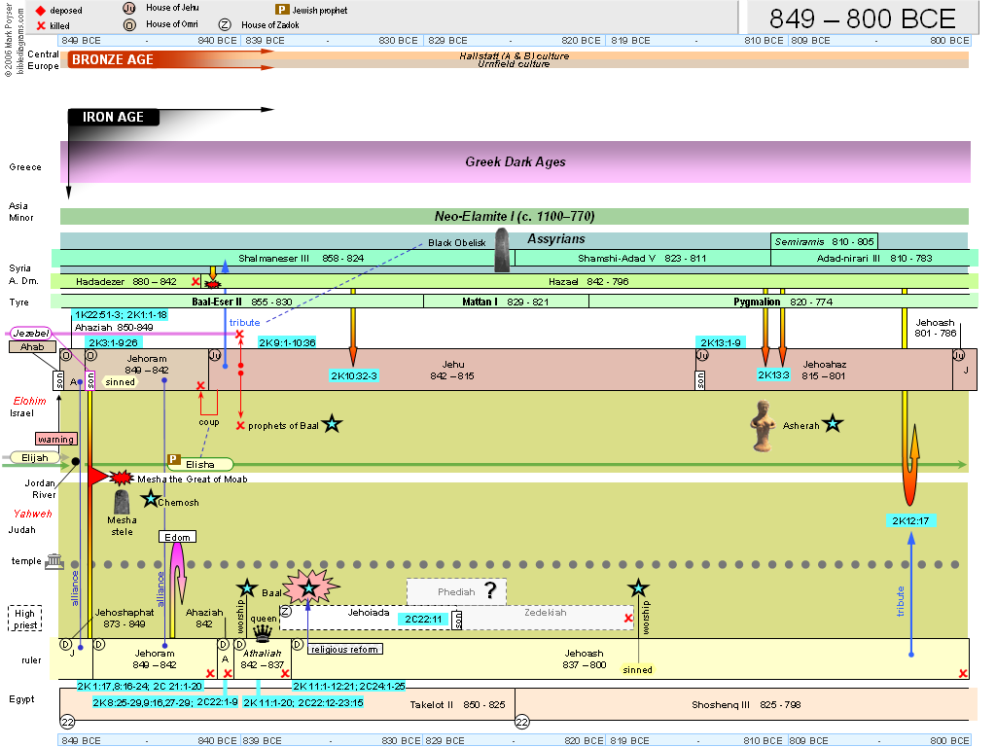Viewport: 996px width, 747px height.
Task: Click the pink Edom invasion arrow
Action: click(178, 574)
